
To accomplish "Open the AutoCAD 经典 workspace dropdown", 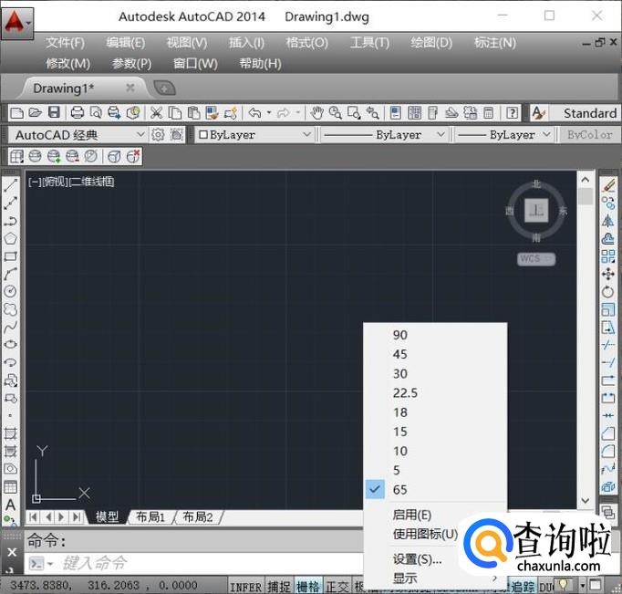I will (140, 134).
